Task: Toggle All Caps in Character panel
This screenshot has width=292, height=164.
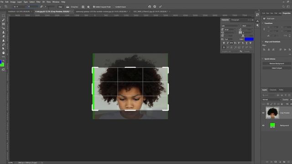Action: coord(231,43)
